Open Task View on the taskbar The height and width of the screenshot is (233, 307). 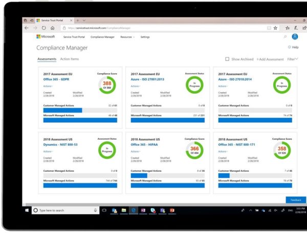pos(104,210)
